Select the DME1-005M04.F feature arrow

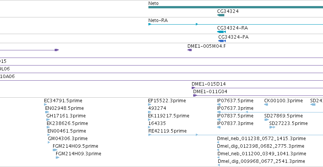click(189, 50)
